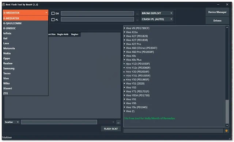Screen dimensions: 234x142
Task: Click the DA file path field
Action: tap(98, 13)
